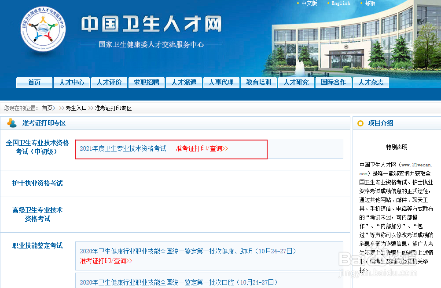441x288 pixels.
Task: Click the 项目介绍 panel heading
Action: (x=381, y=123)
